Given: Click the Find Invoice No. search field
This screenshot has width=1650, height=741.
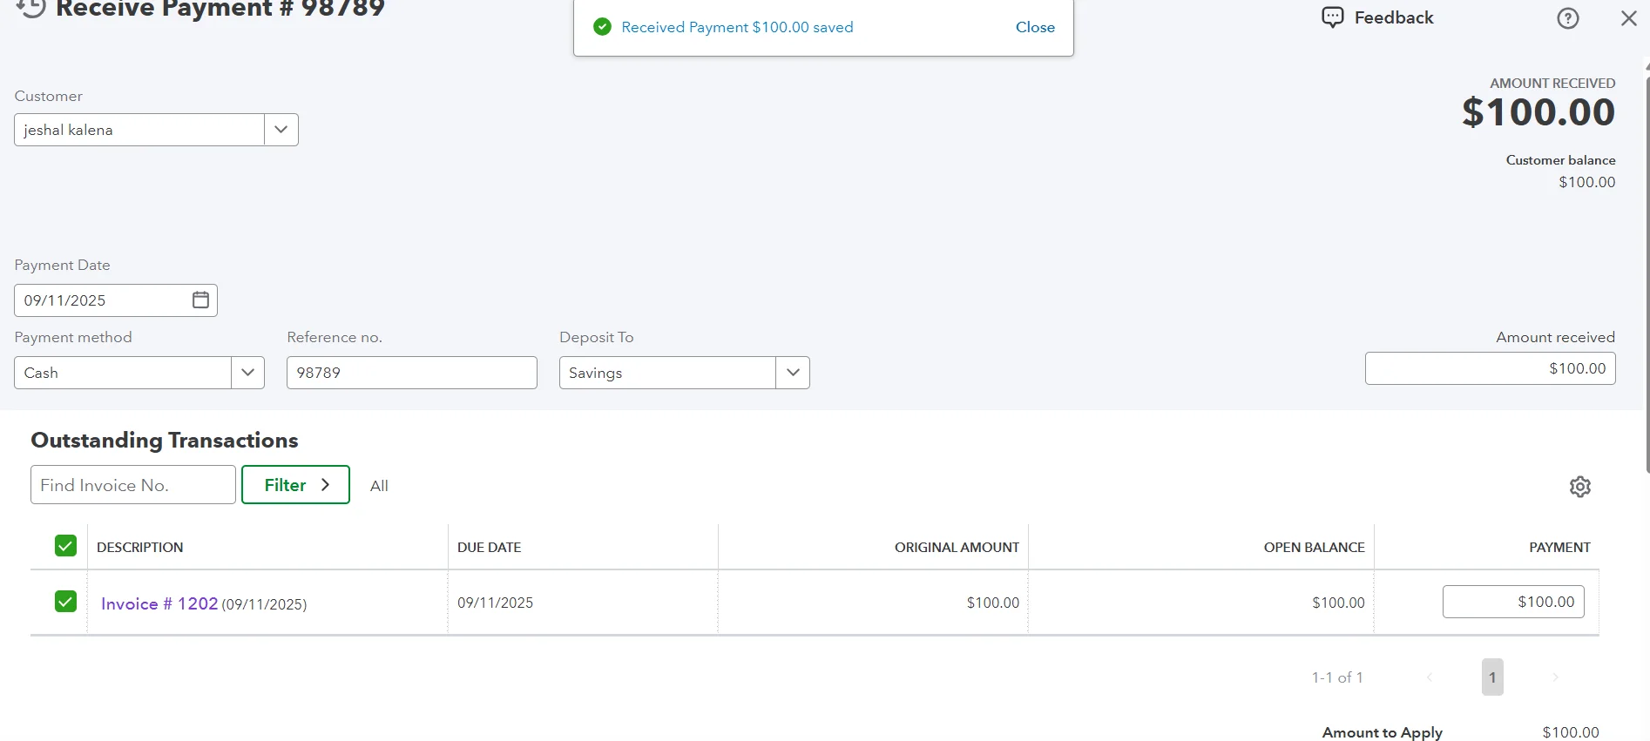Looking at the screenshot, I should coord(132,485).
